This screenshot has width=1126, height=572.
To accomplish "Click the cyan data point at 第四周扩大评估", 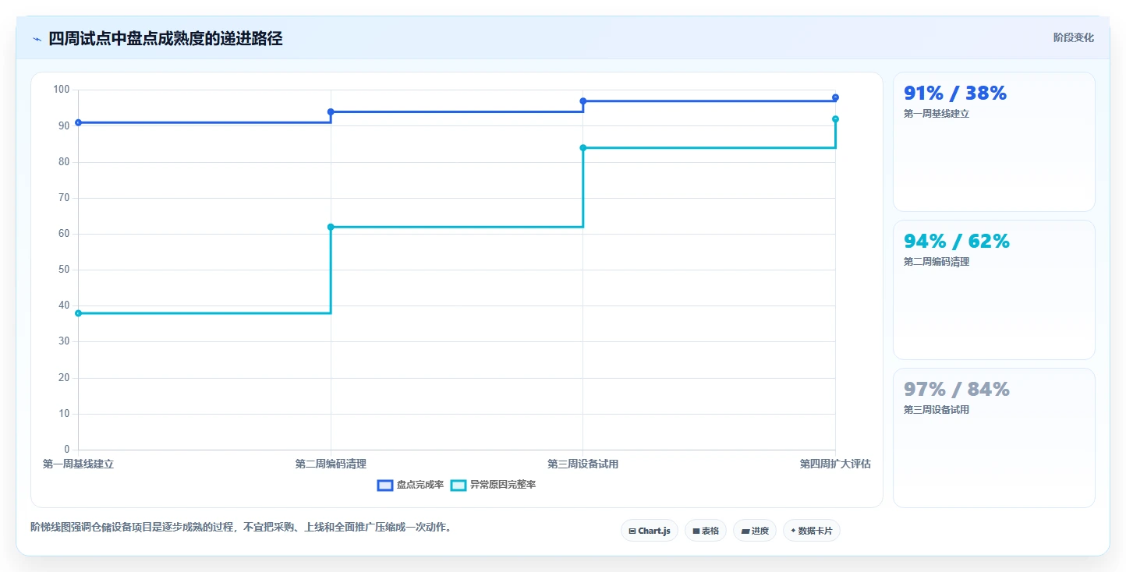I will pyautogui.click(x=835, y=119).
